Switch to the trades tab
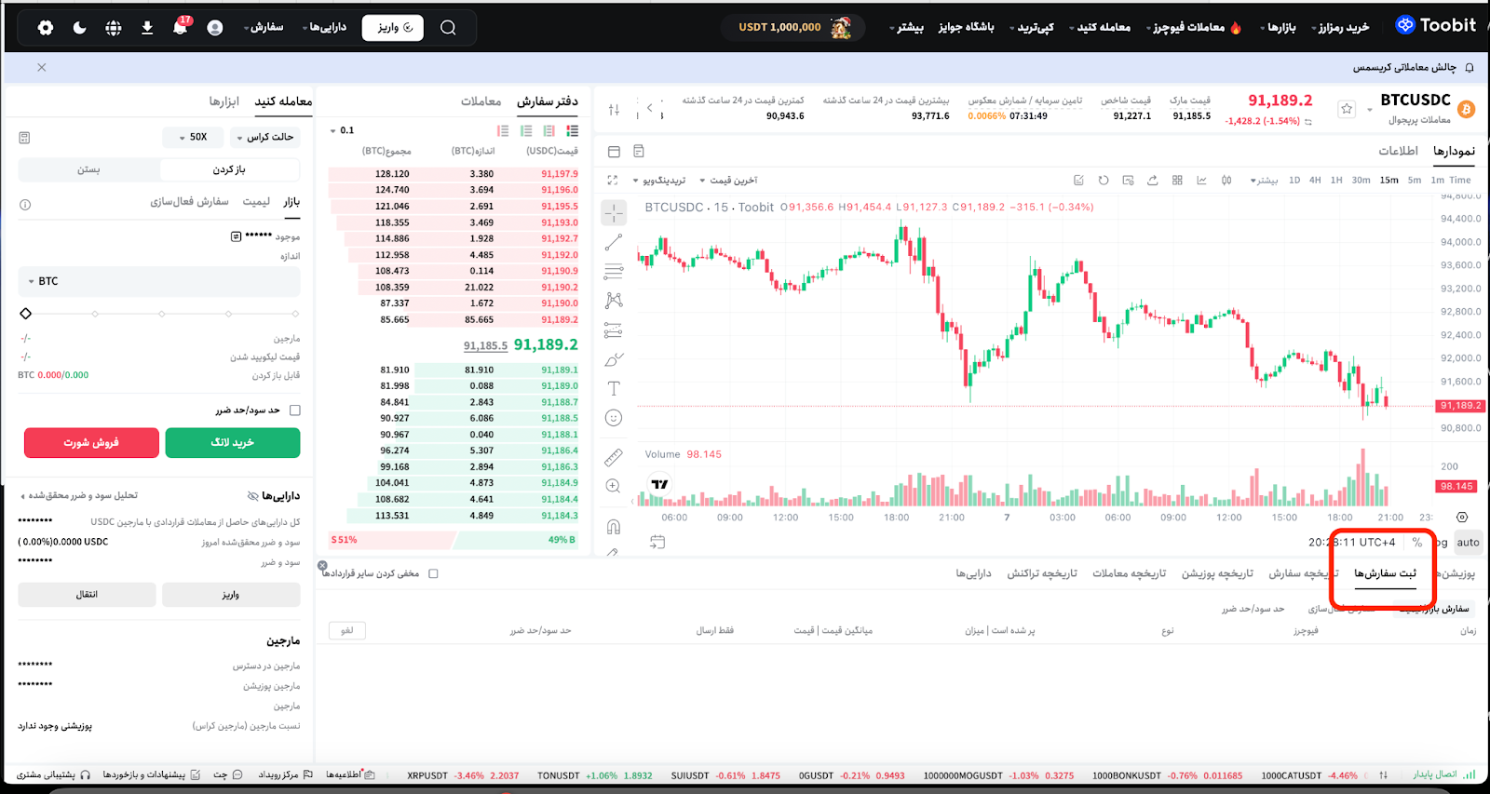The height and width of the screenshot is (794, 1490). pyautogui.click(x=481, y=101)
